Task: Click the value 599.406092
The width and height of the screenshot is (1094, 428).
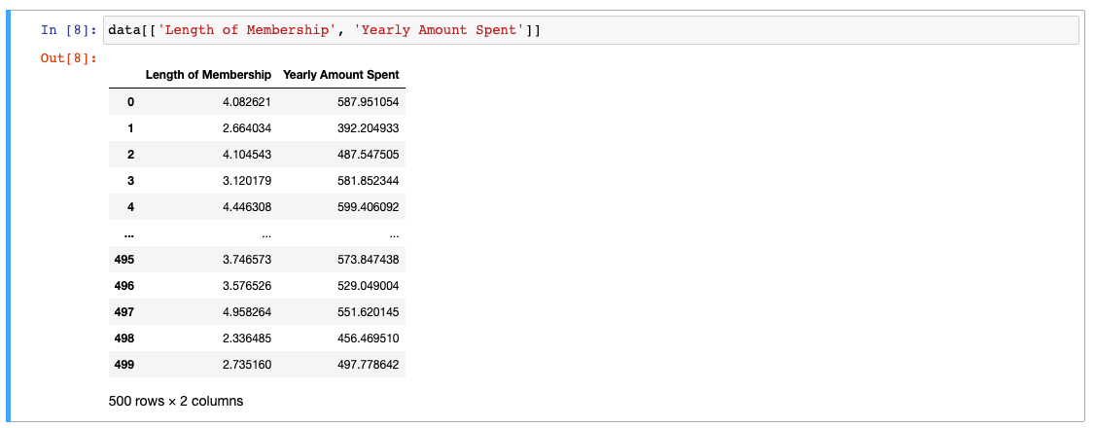Action: click(x=368, y=207)
